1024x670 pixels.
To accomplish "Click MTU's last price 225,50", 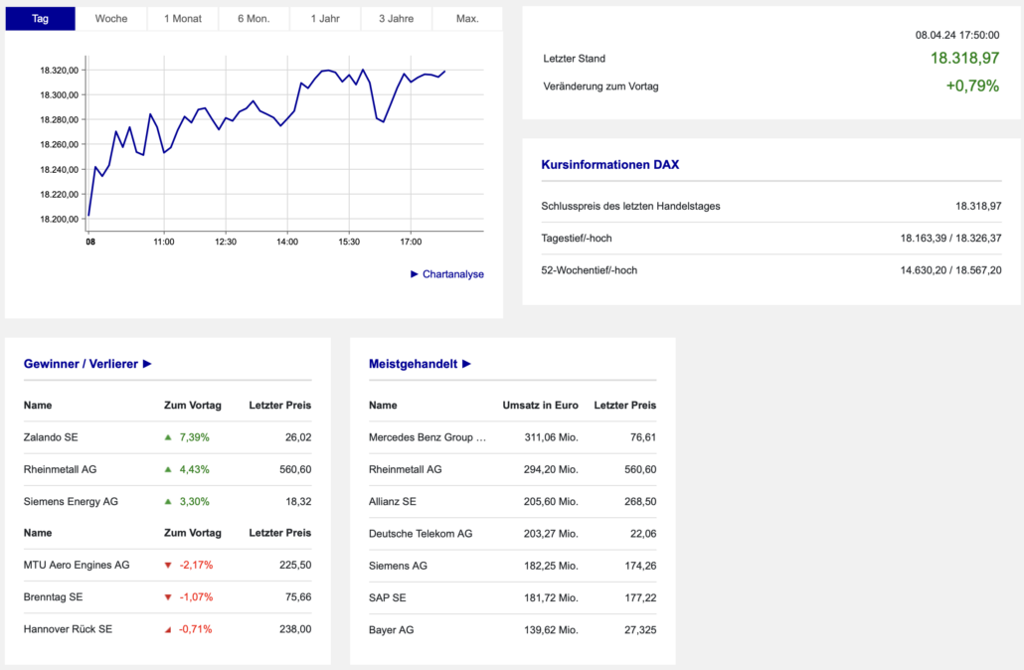I will [295, 565].
